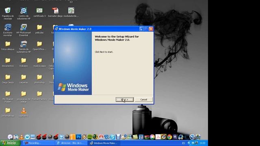Close the Windows Movie Maker setup window

coord(151,29)
